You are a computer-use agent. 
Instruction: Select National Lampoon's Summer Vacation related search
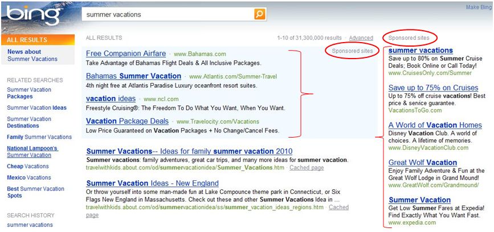point(32,152)
